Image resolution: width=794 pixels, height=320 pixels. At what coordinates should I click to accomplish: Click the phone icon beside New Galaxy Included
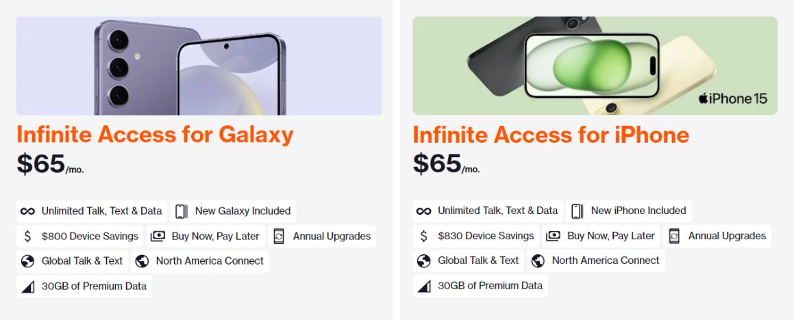[x=181, y=211]
